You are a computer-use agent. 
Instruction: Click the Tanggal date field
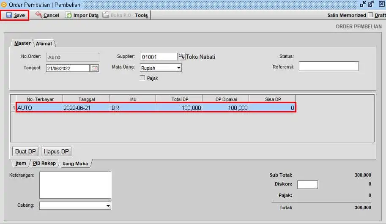(x=68, y=68)
